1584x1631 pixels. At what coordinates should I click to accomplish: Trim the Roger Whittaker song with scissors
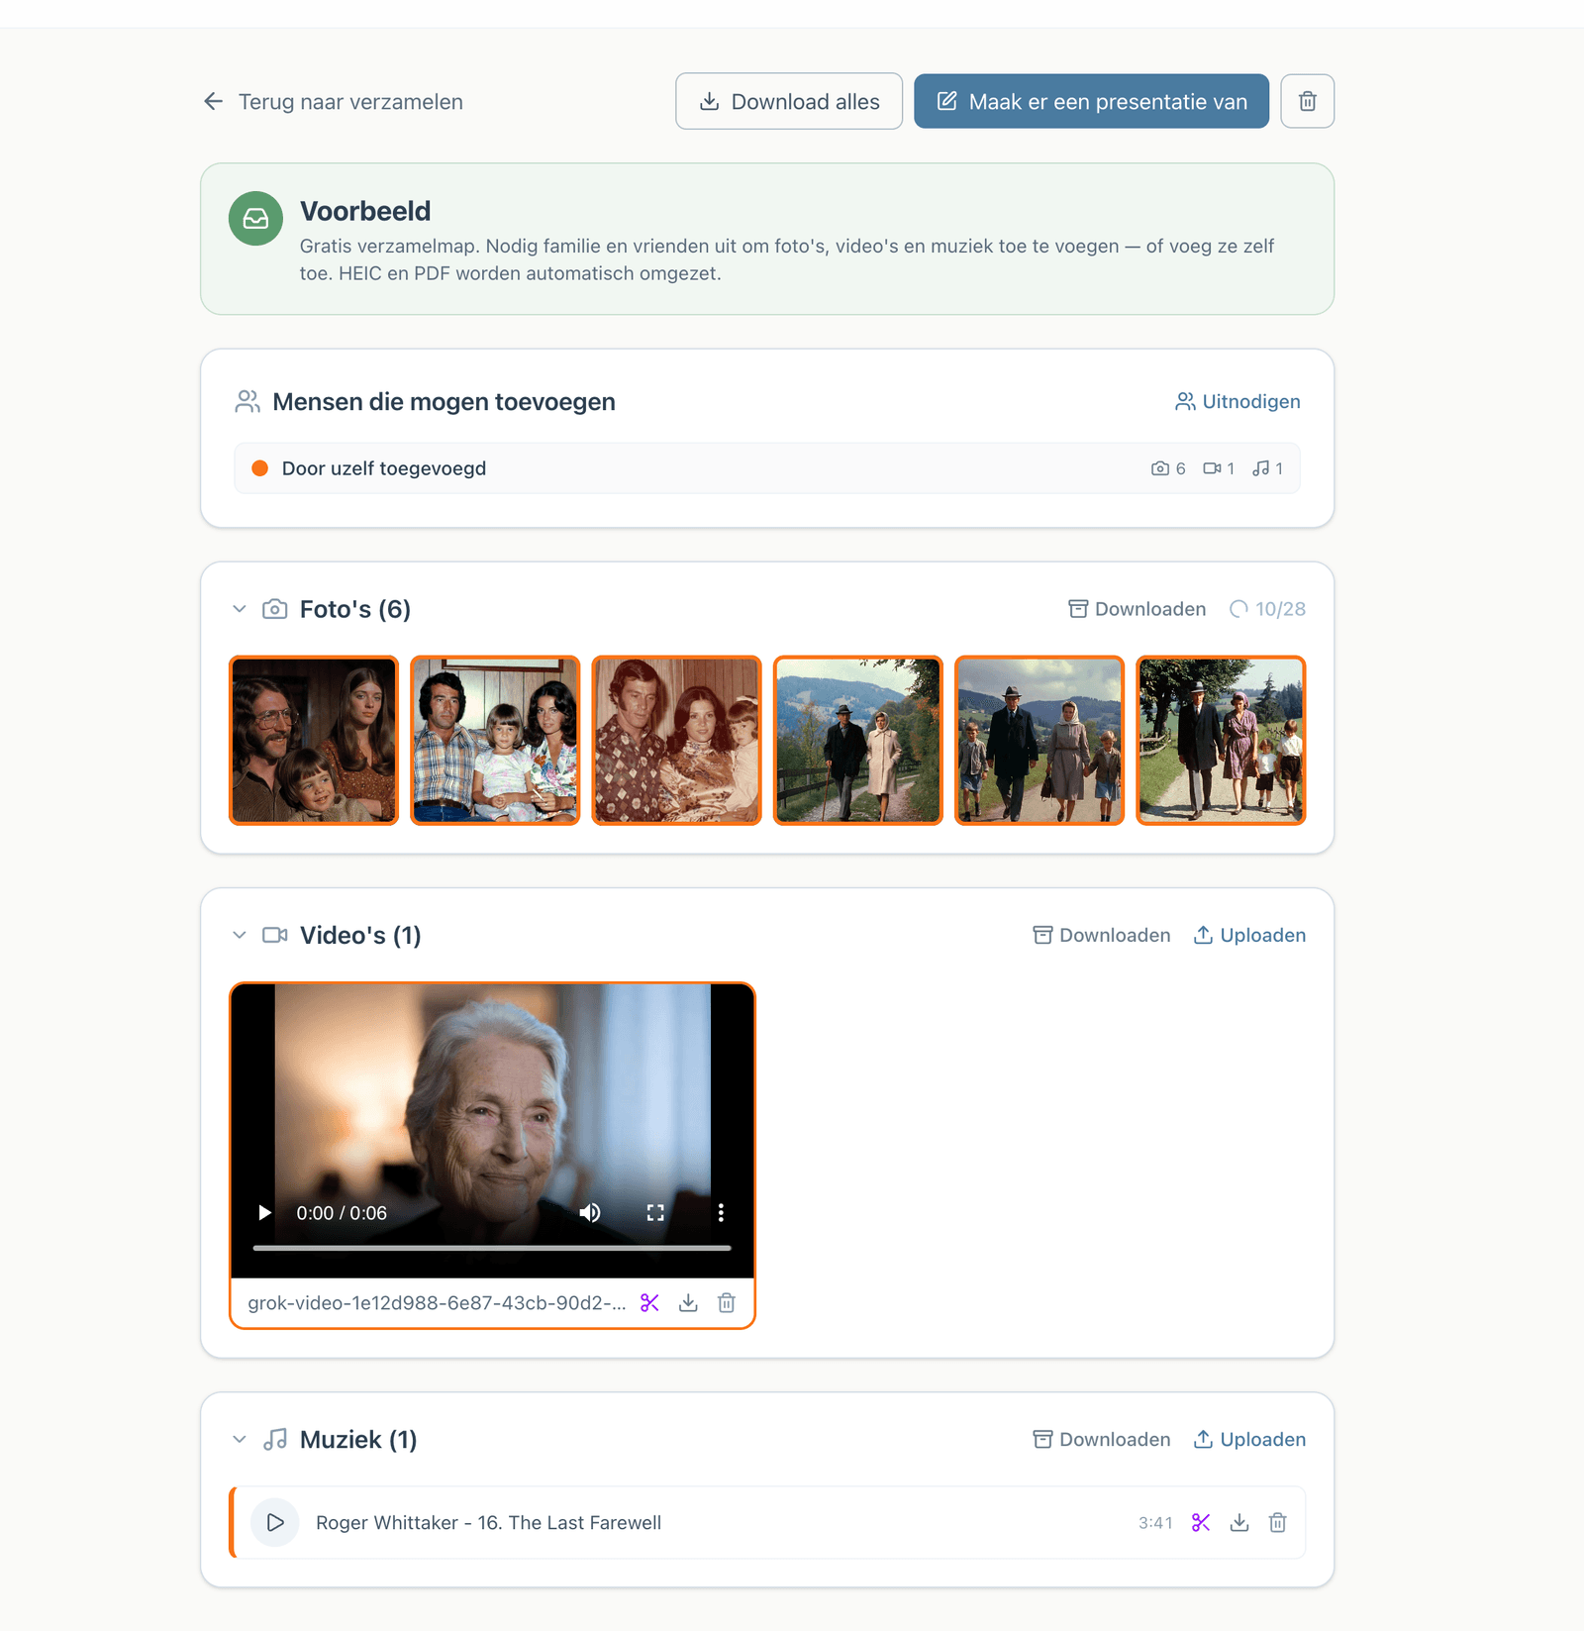1201,1523
